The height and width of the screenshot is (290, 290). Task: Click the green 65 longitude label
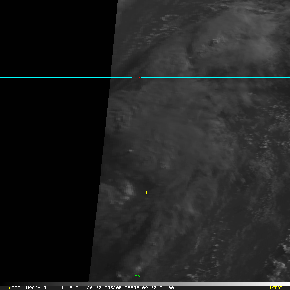click(137, 276)
